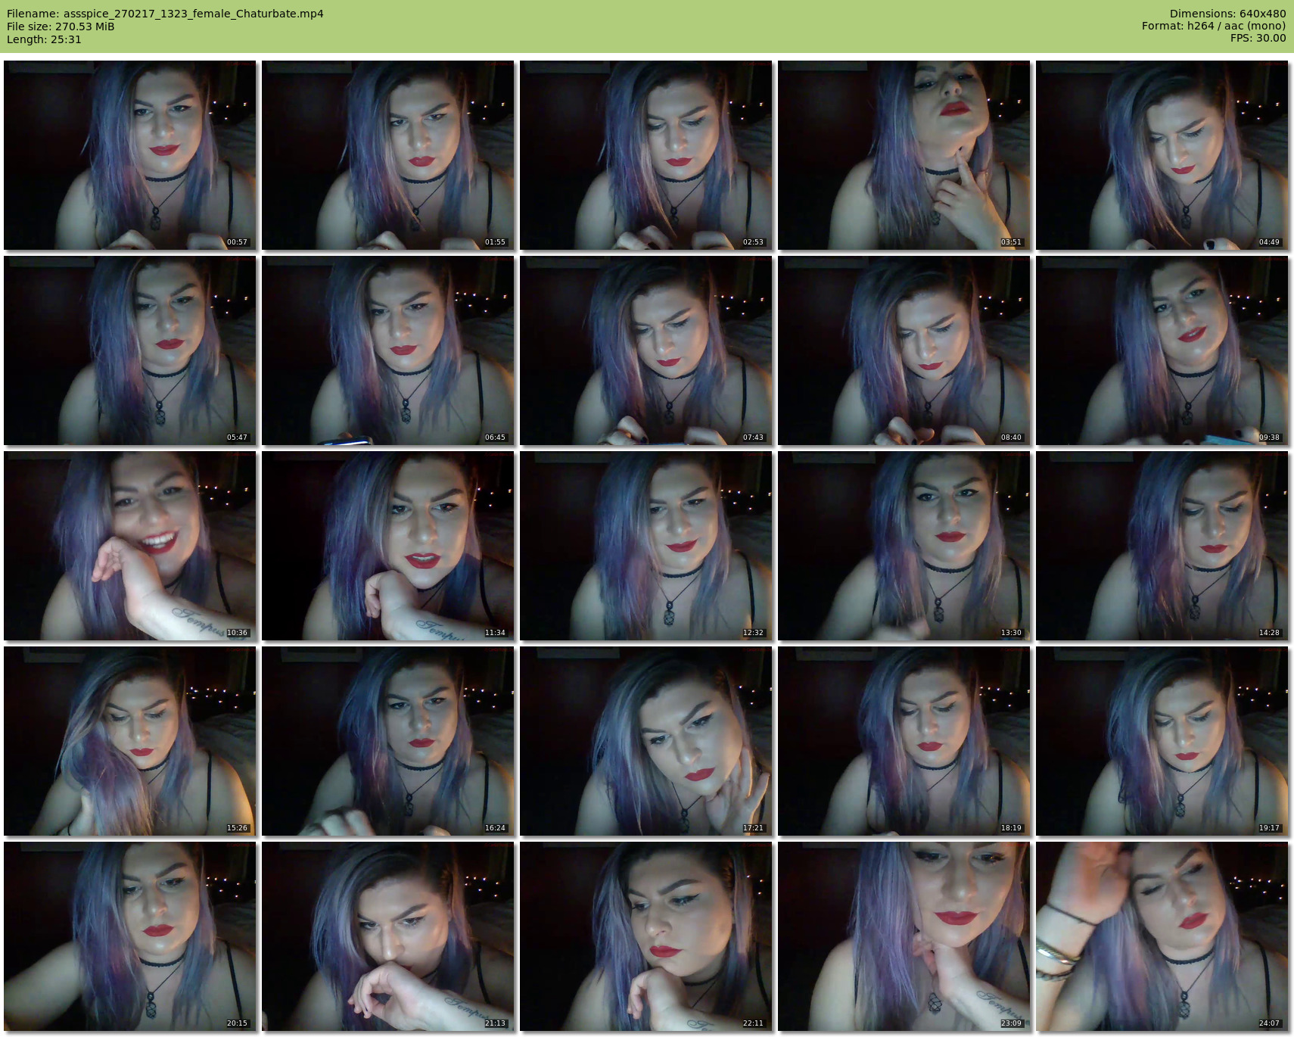Select the thumbnail labeled 04:49
The image size is (1294, 1037).
(1162, 155)
